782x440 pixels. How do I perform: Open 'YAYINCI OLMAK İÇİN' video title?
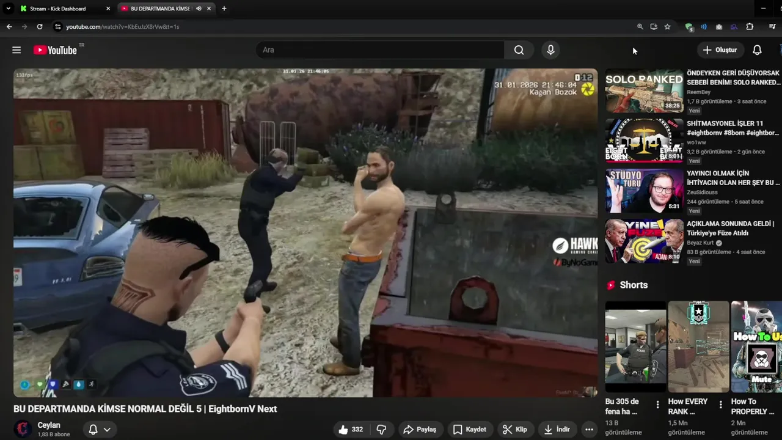coord(733,178)
